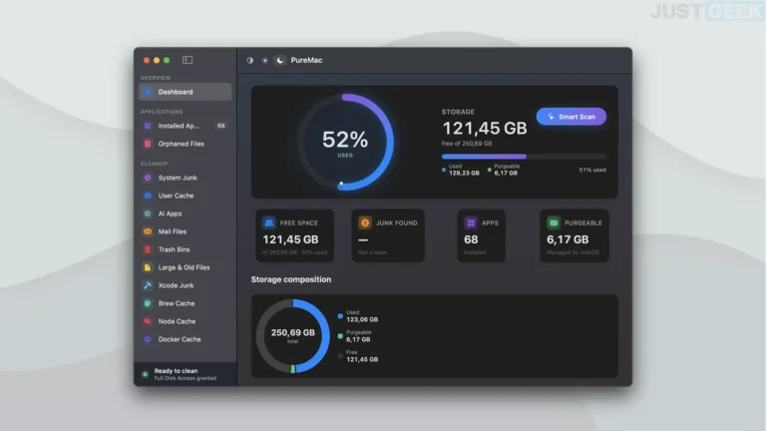Open Installed Apps in sidebar
The width and height of the screenshot is (766, 431).
coord(186,126)
